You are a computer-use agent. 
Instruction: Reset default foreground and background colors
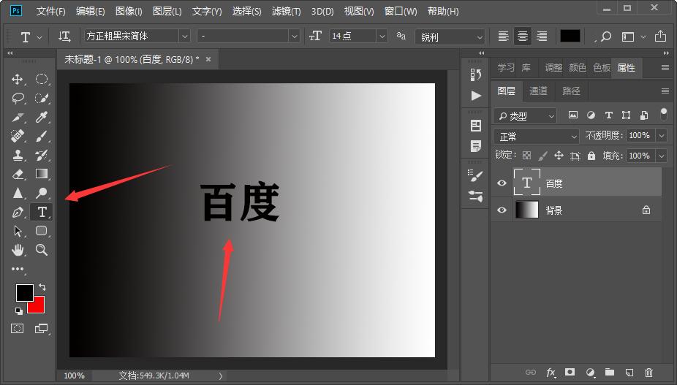(x=18, y=310)
